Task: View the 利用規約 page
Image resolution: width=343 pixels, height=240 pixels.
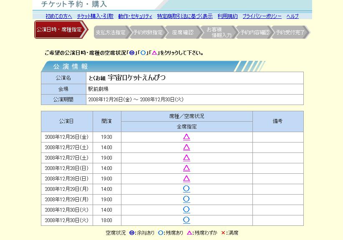Action: tap(227, 16)
